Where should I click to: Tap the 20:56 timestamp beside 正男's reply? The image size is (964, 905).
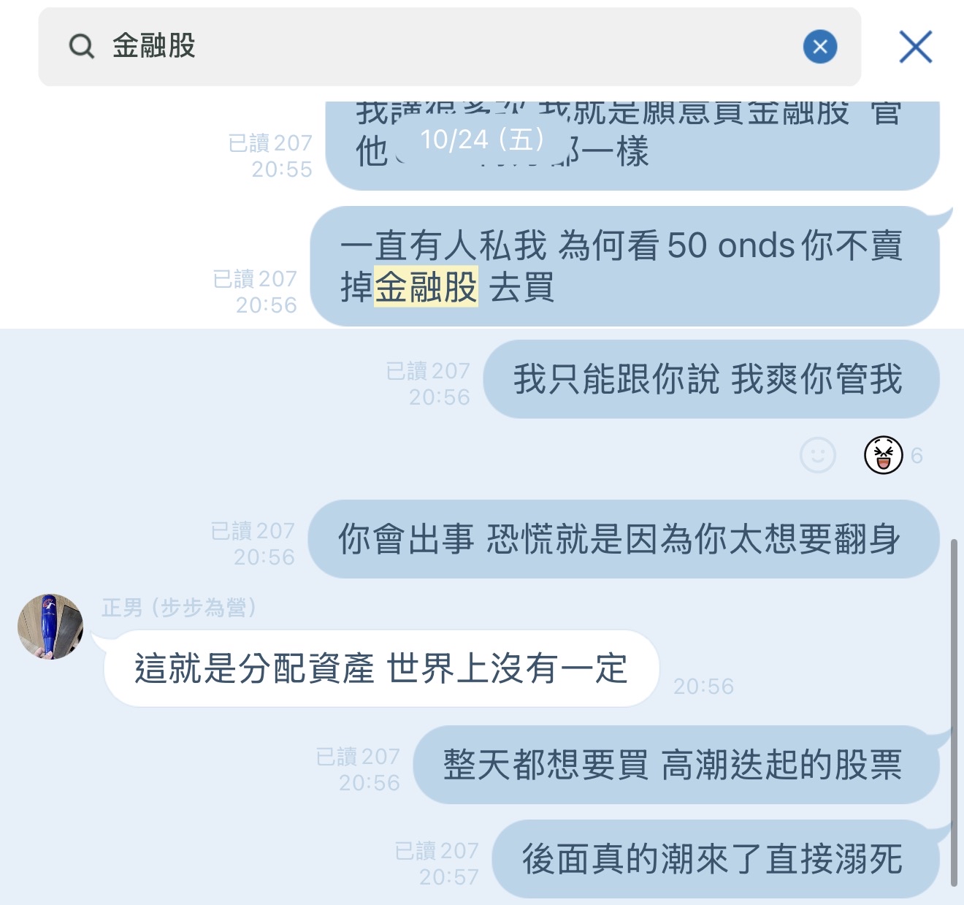[x=703, y=687]
